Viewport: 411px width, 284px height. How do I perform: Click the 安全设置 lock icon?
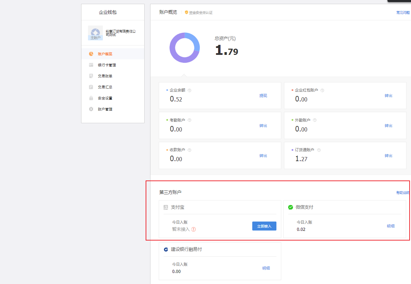click(x=91, y=98)
